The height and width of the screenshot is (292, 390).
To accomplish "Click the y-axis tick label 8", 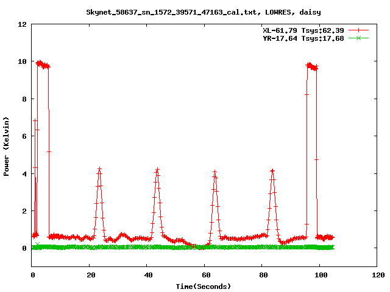I will click(x=24, y=99).
